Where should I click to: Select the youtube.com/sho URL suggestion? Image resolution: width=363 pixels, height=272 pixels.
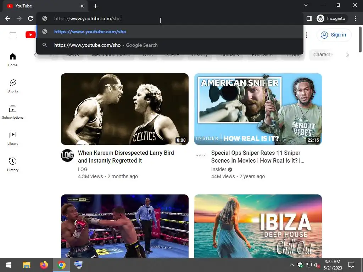[170, 32]
